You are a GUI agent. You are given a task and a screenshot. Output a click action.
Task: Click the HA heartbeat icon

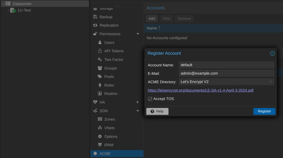tap(95, 102)
